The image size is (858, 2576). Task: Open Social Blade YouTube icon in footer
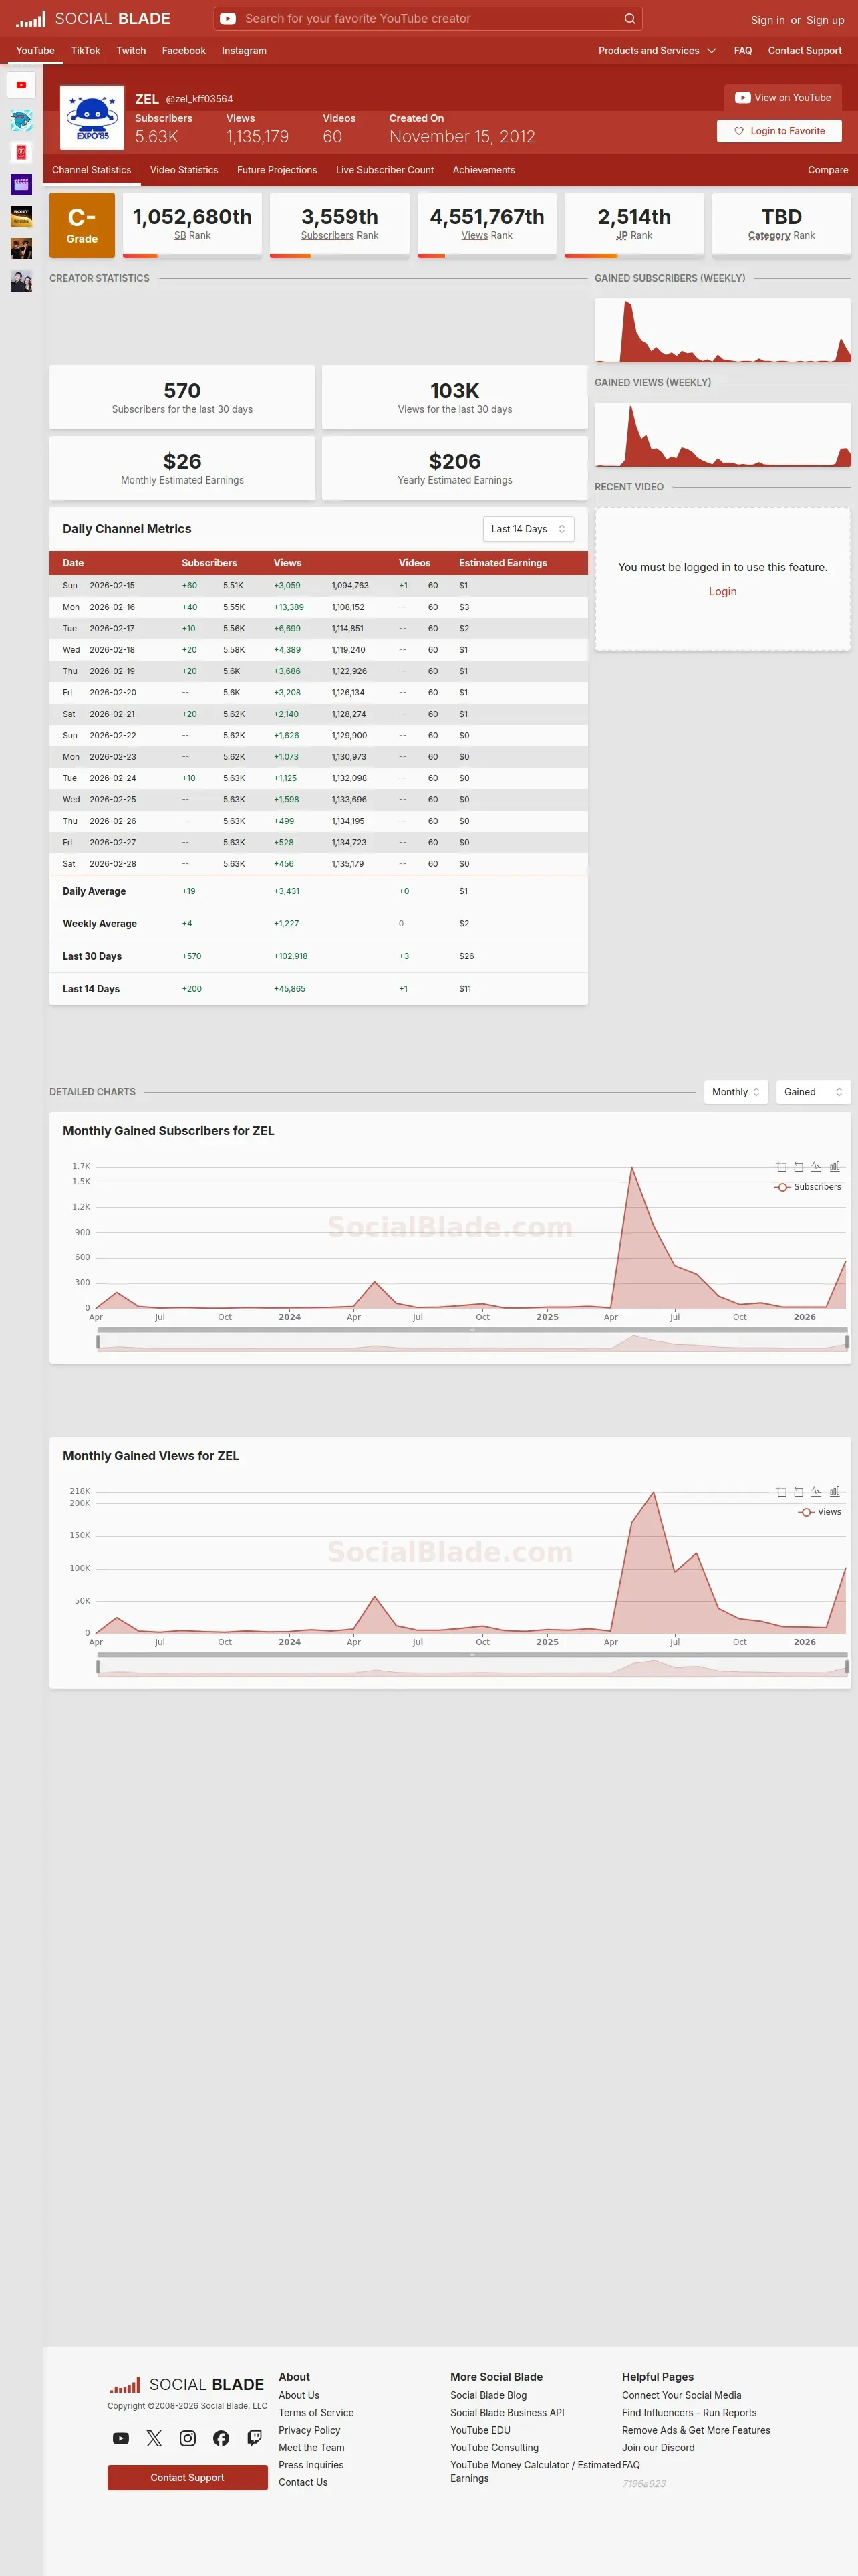pyautogui.click(x=121, y=2438)
